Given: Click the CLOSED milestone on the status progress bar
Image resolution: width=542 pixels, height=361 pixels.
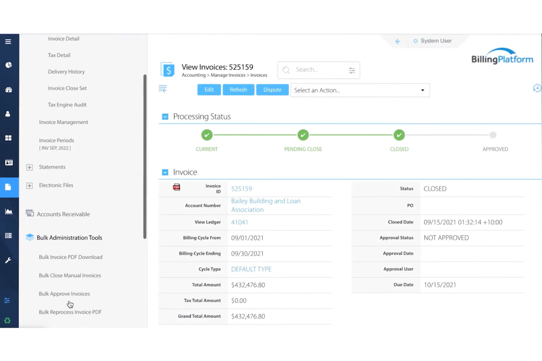Looking at the screenshot, I should [399, 135].
